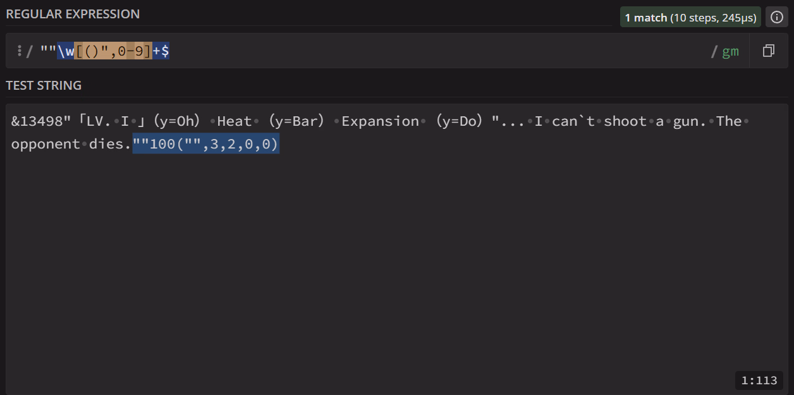The height and width of the screenshot is (395, 794).
Task: Click the opening slash delimiter of the regex
Action: click(29, 51)
